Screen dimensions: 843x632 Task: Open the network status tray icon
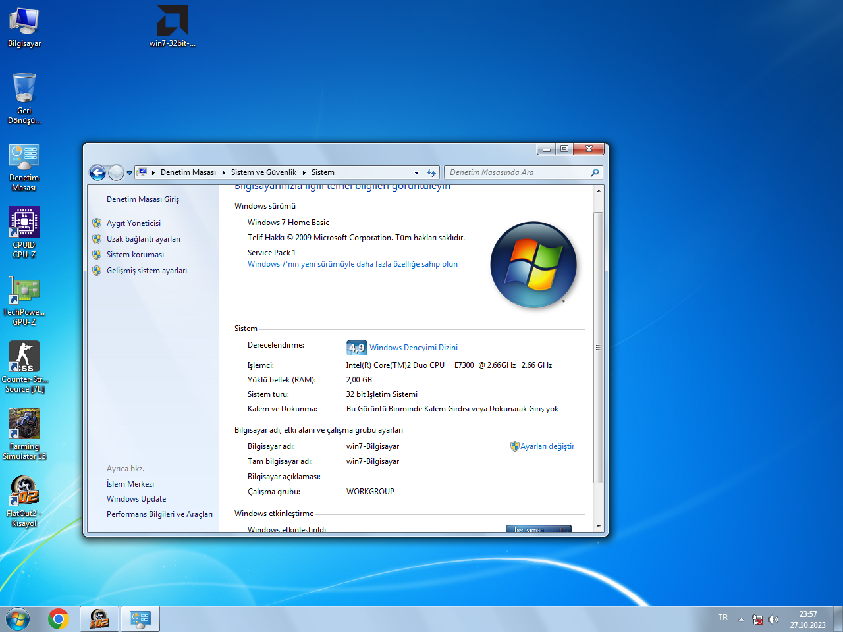tap(757, 619)
